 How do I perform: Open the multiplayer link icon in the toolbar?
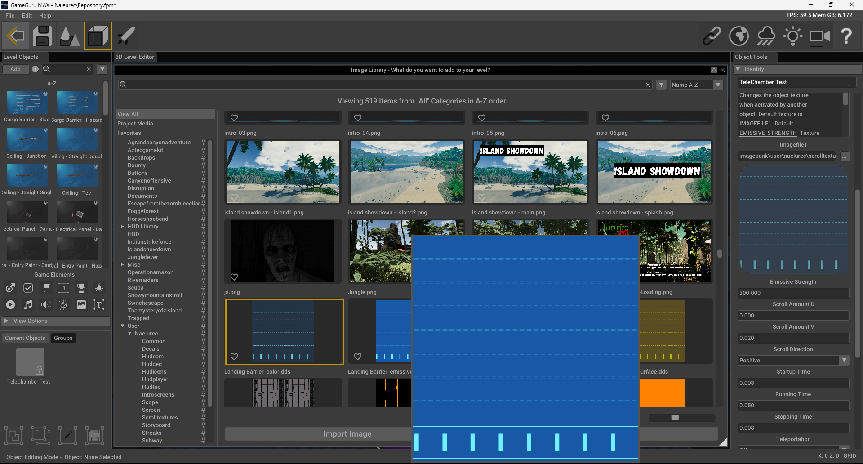(x=712, y=36)
